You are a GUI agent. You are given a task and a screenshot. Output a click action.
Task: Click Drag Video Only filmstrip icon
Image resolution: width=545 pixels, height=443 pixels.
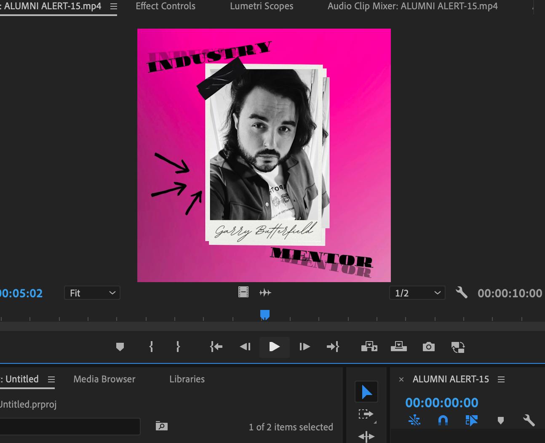coord(243,292)
